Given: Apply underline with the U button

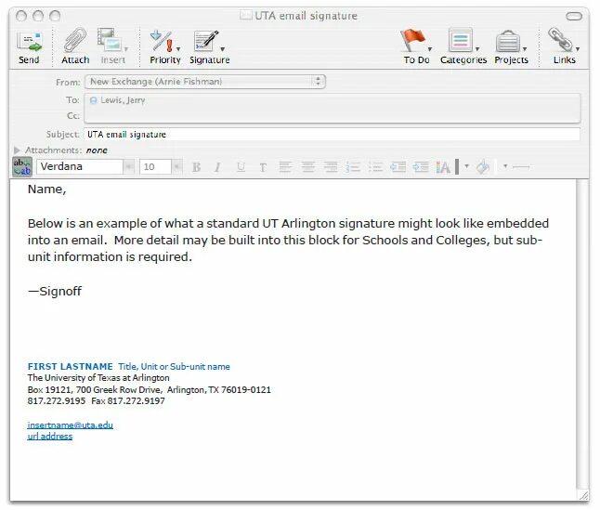Looking at the screenshot, I should (x=241, y=167).
